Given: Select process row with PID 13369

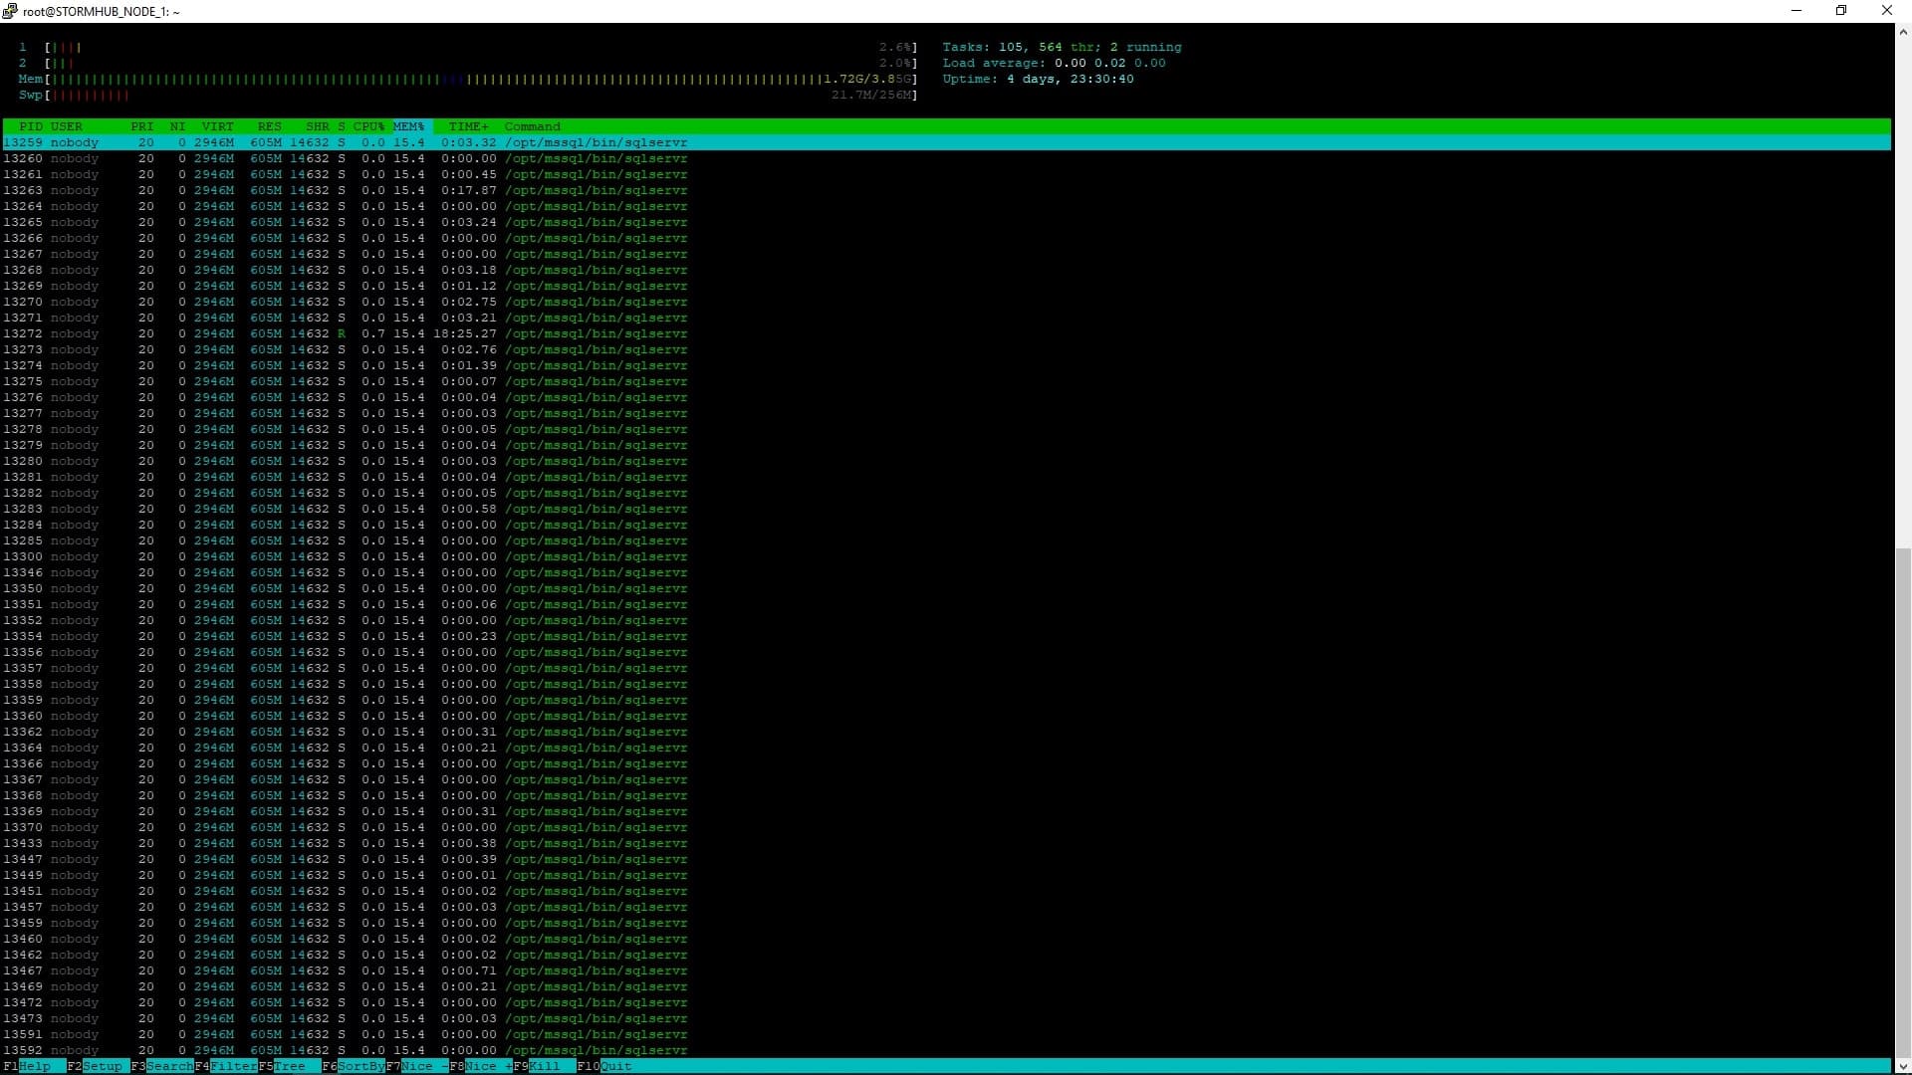Looking at the screenshot, I should 346,811.
